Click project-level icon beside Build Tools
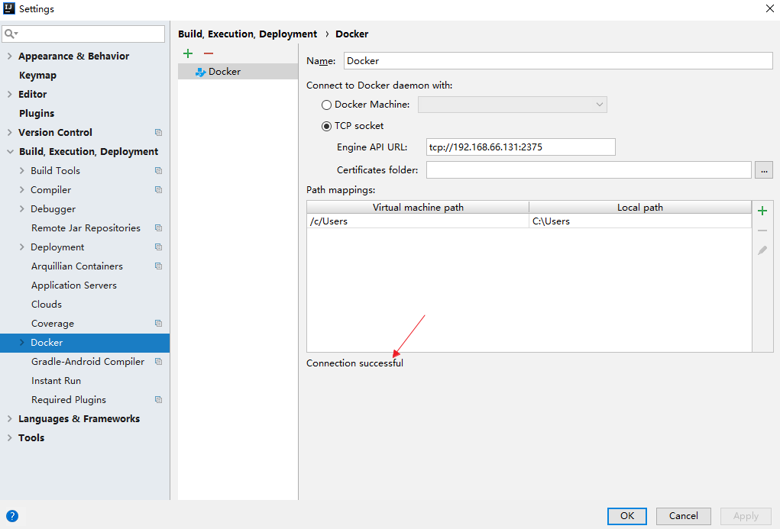Image resolution: width=780 pixels, height=529 pixels. tap(158, 170)
